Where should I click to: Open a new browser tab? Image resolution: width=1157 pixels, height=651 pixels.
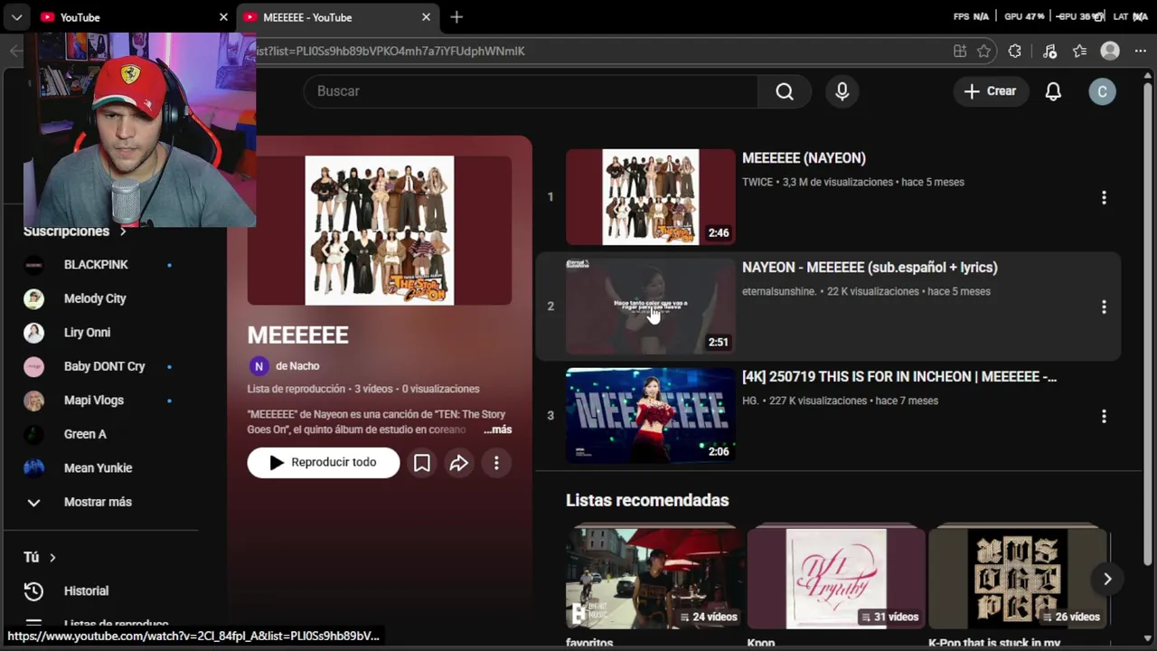(x=456, y=17)
